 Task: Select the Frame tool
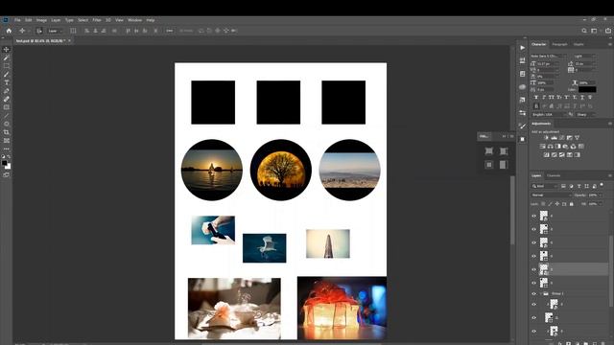click(x=7, y=141)
